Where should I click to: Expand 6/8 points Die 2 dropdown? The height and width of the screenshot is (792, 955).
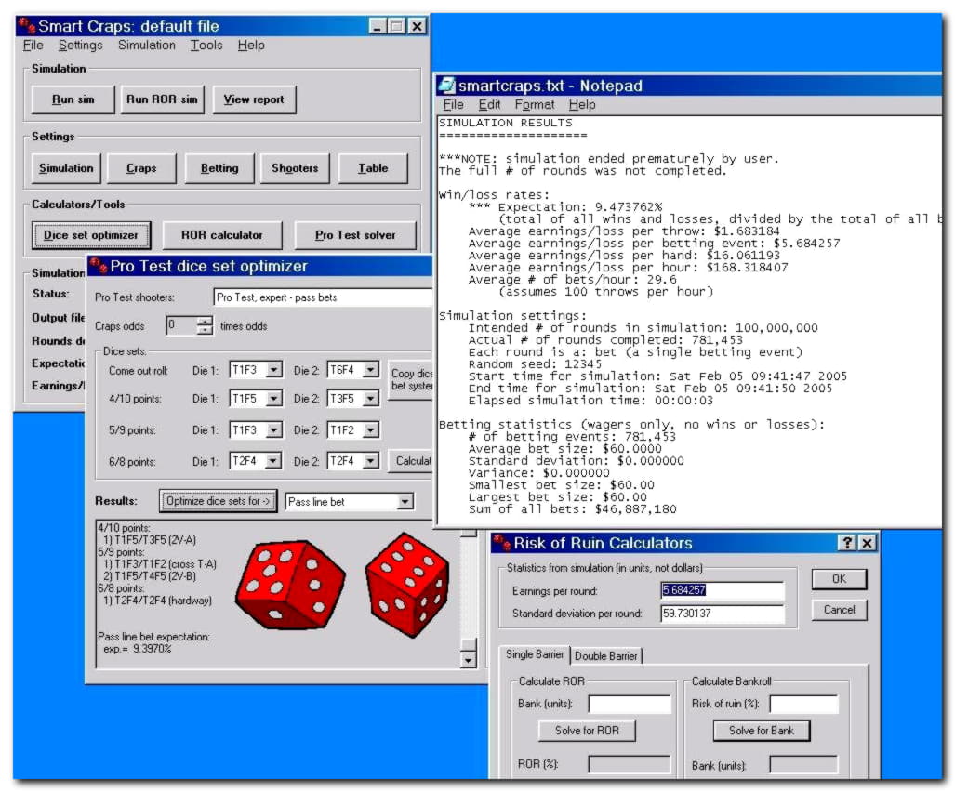[370, 461]
